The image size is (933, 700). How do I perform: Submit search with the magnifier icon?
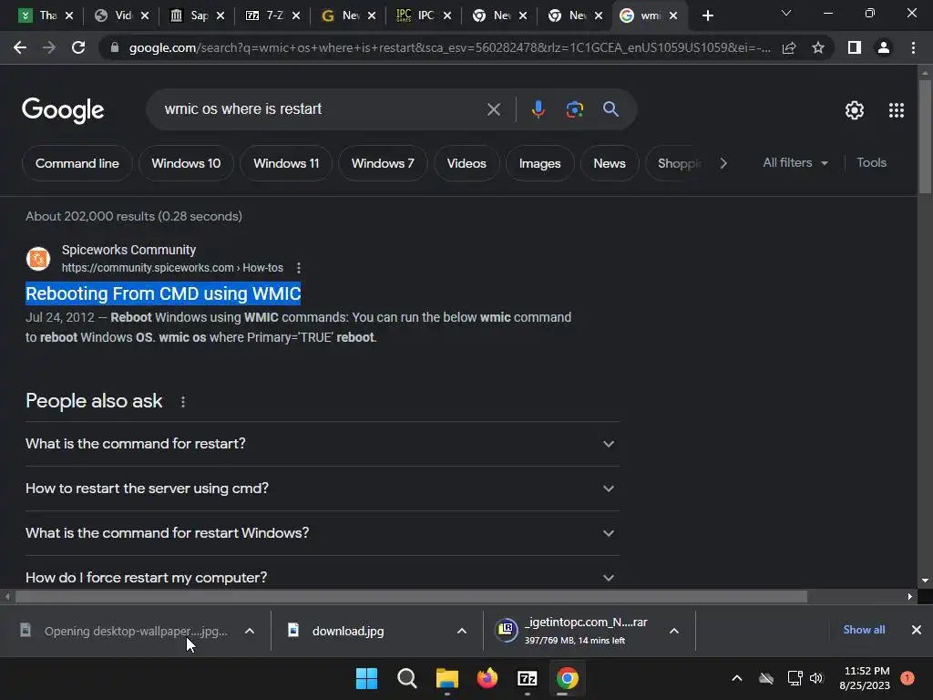[x=610, y=109]
